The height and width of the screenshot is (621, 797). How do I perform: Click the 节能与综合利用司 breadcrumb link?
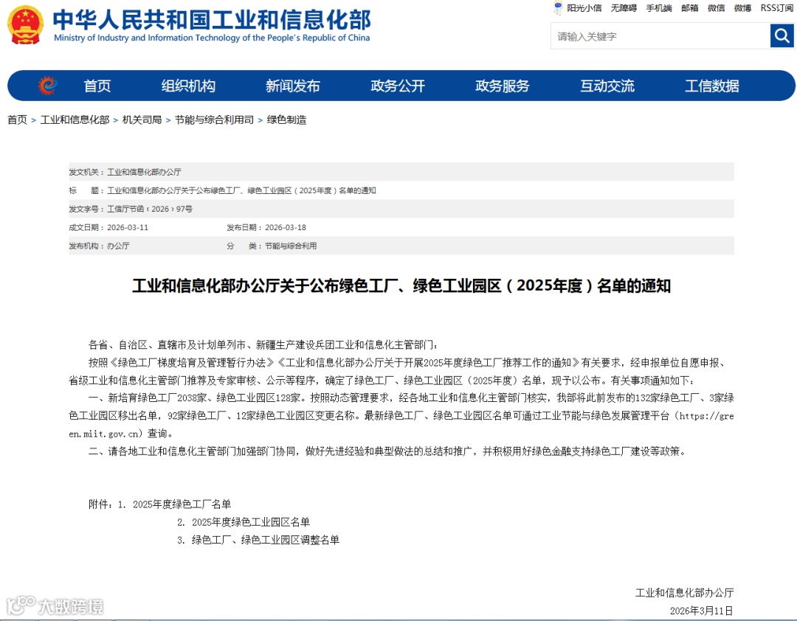pos(214,120)
